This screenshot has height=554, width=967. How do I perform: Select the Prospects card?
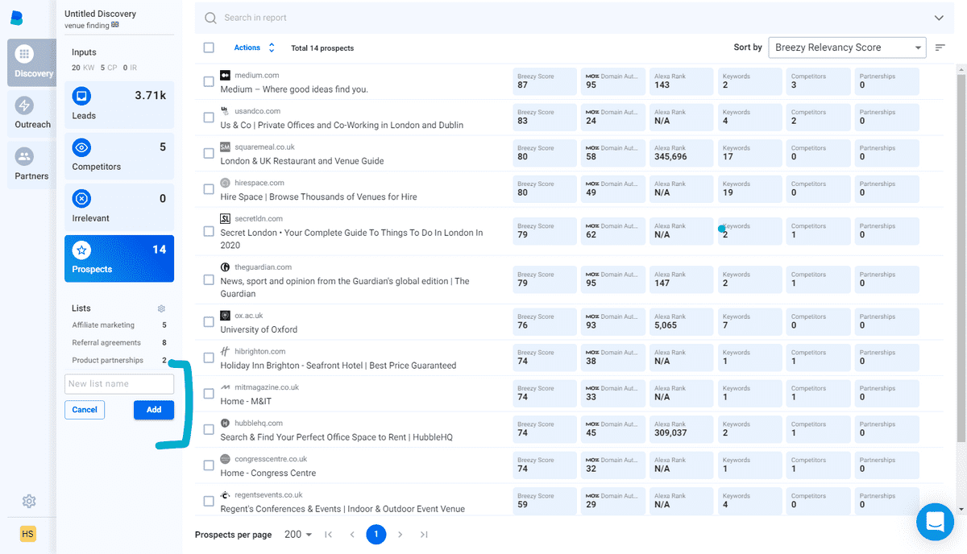(x=119, y=258)
